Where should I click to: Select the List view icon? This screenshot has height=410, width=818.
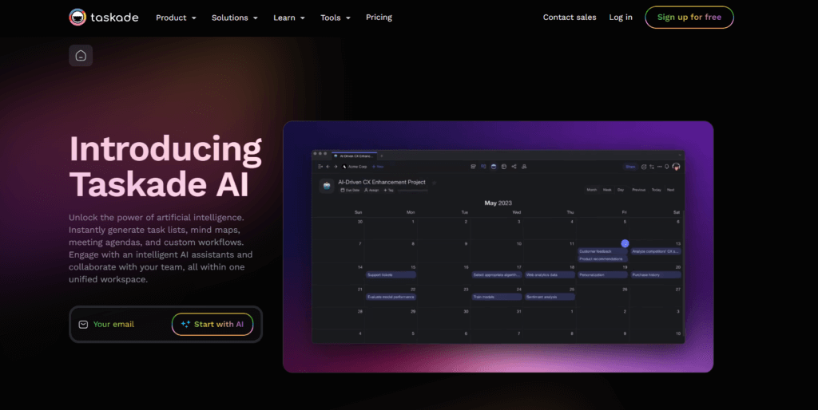coord(473,167)
